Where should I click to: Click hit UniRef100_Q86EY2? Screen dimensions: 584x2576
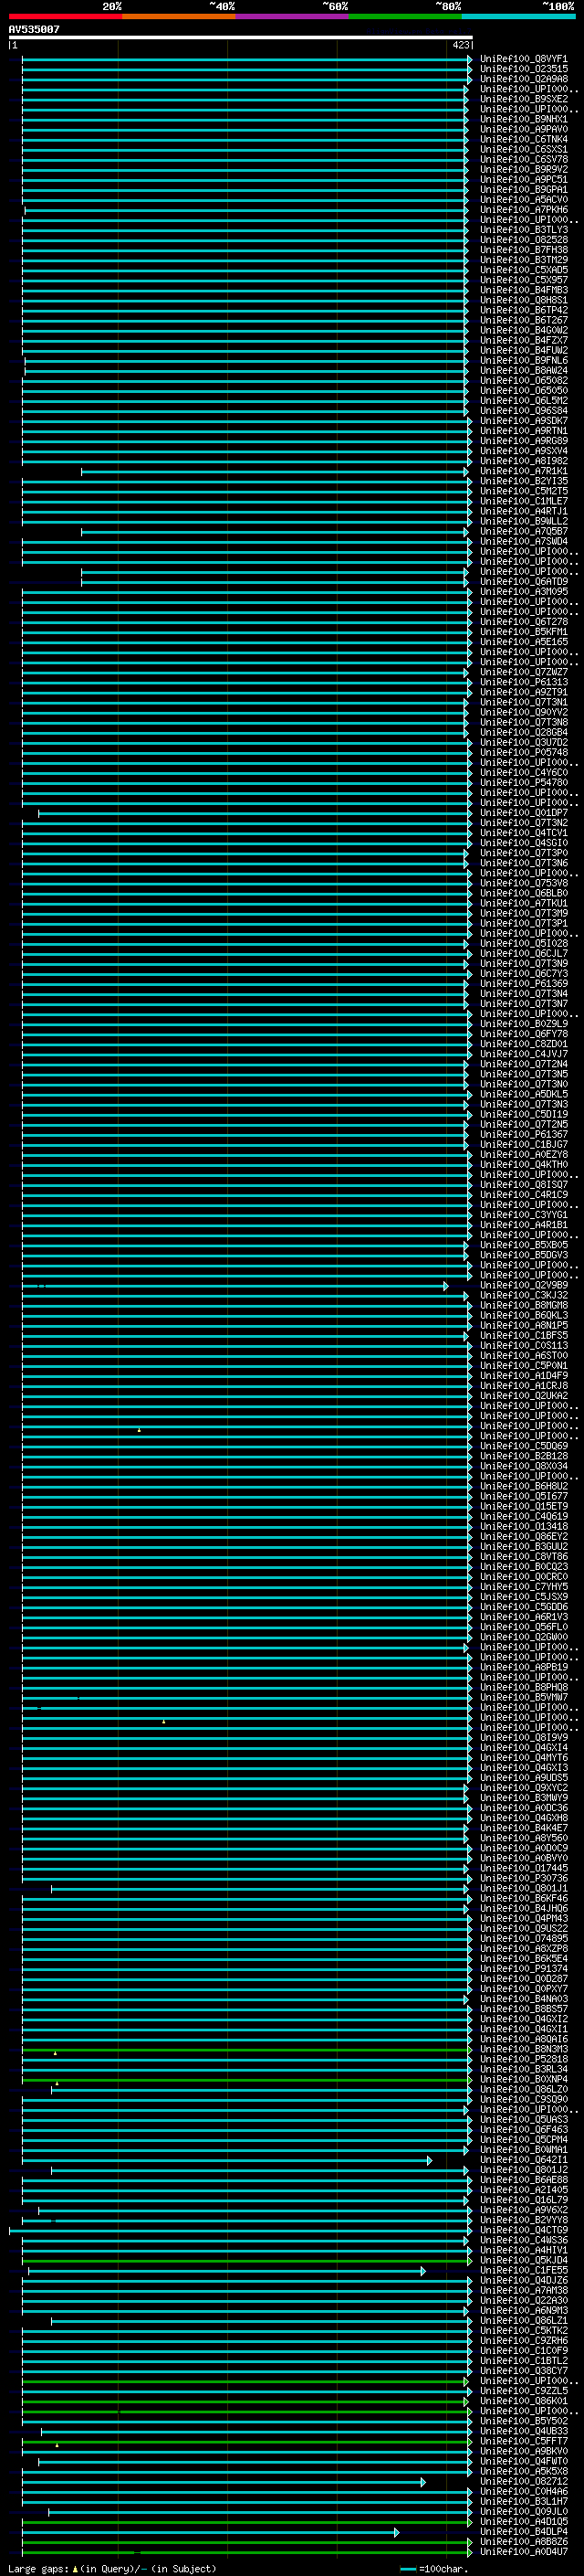(x=523, y=1536)
